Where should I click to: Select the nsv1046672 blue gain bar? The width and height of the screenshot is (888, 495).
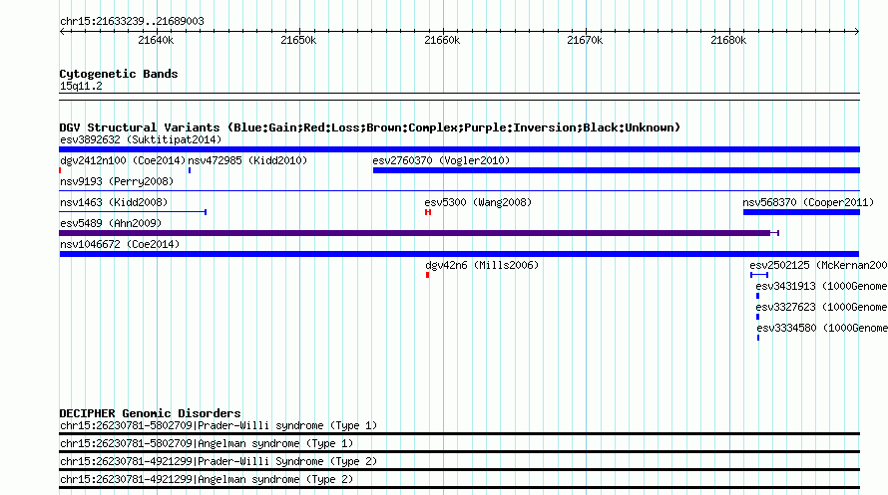(459, 254)
